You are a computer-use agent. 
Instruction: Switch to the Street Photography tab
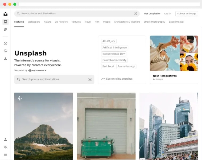click(154, 22)
